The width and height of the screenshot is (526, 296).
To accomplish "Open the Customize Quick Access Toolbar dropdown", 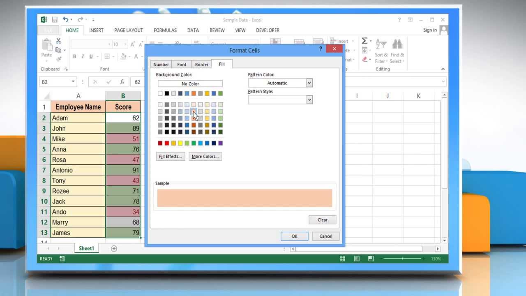I will pos(93,20).
